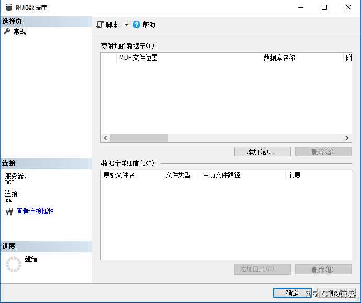Viewport: 361px width, 303px height.
Task: Click the 连接 section header
Action: 46,163
